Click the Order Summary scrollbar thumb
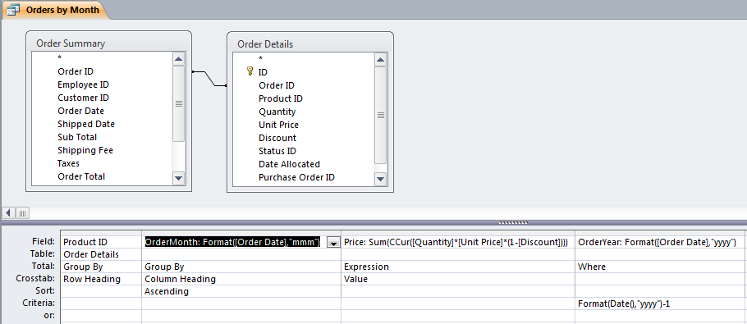This screenshot has width=747, height=324. click(179, 103)
